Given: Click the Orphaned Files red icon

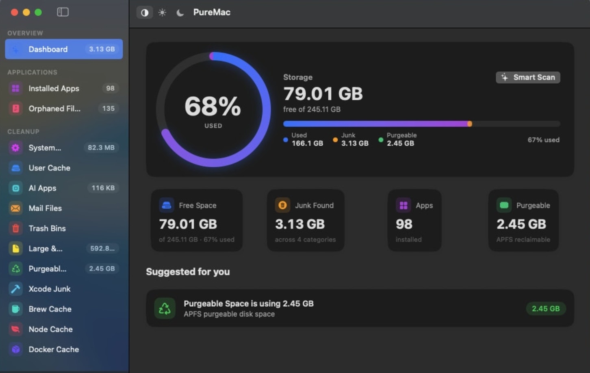Looking at the screenshot, I should point(15,109).
